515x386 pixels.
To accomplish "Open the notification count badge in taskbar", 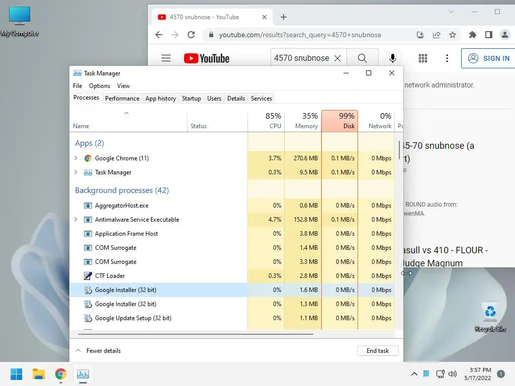I will (501, 374).
